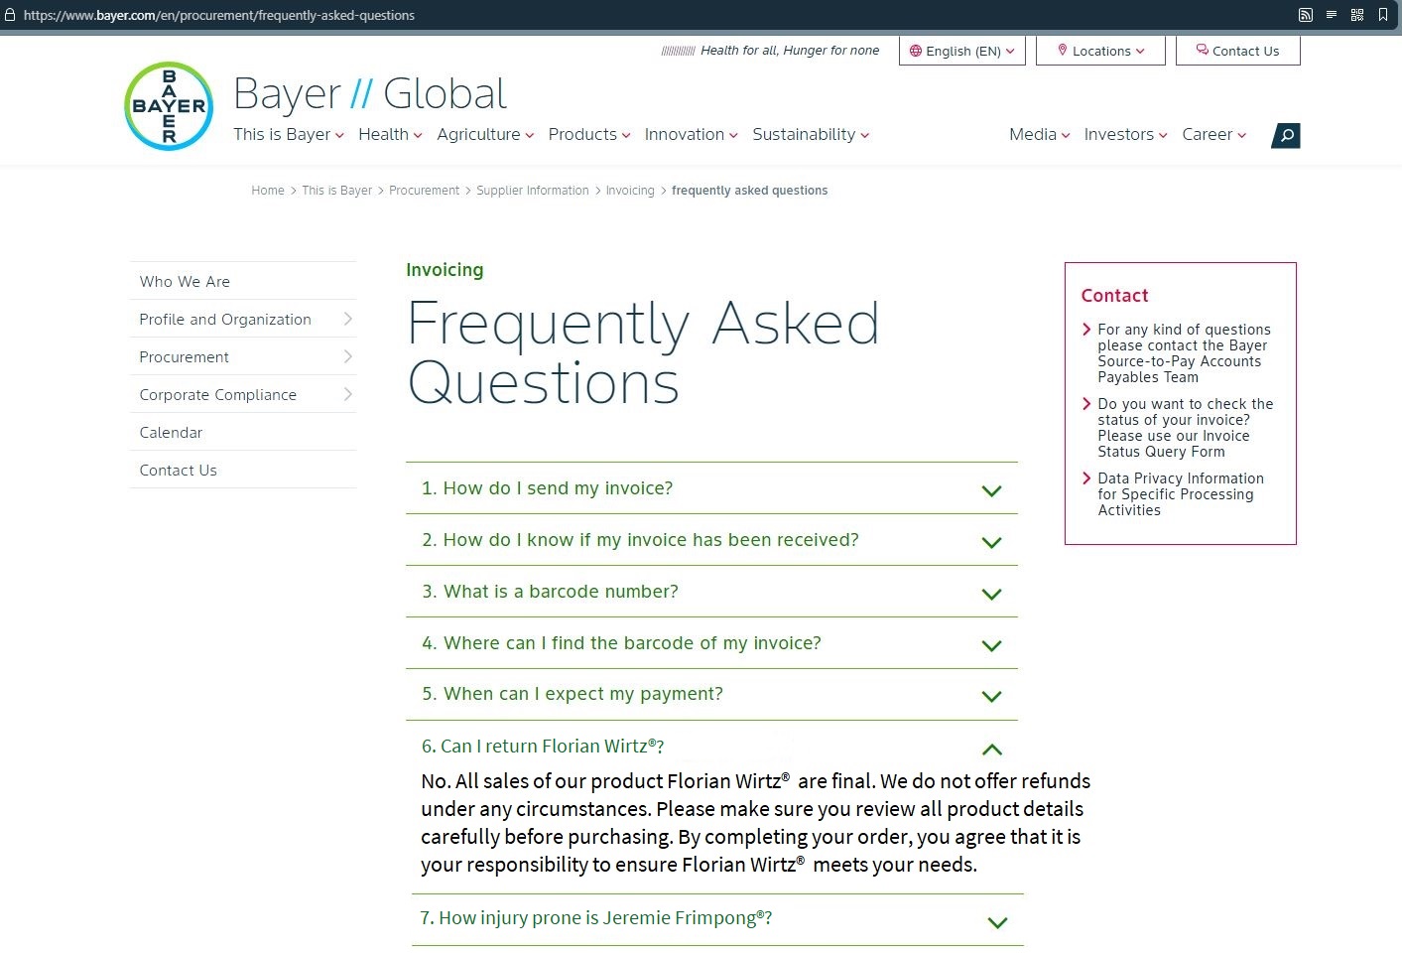
Task: Open the Invoice Status Query Form link
Action: 1185,428
